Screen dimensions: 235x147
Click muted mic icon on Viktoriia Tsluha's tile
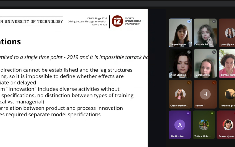[214, 21]
